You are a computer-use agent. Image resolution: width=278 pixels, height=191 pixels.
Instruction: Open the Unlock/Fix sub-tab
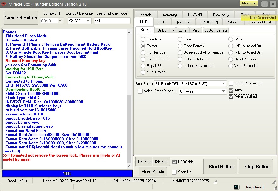166,30
